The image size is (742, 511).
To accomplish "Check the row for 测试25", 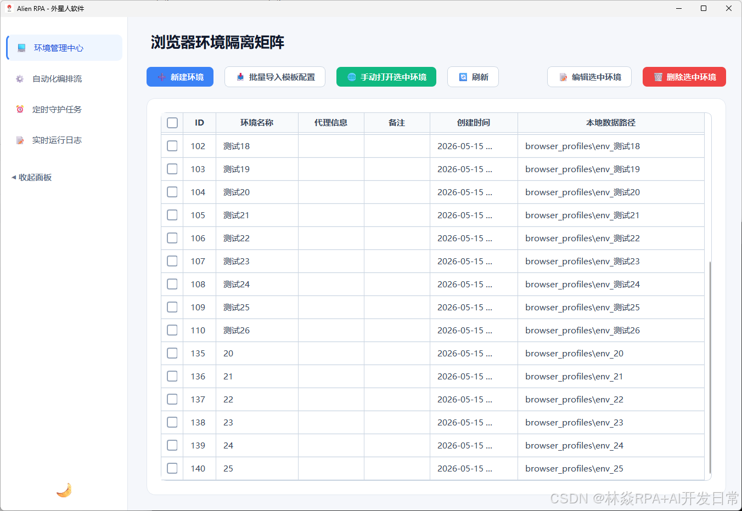I will coord(172,307).
